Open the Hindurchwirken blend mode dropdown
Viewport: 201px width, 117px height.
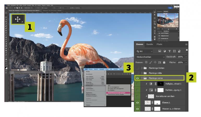[150, 57]
